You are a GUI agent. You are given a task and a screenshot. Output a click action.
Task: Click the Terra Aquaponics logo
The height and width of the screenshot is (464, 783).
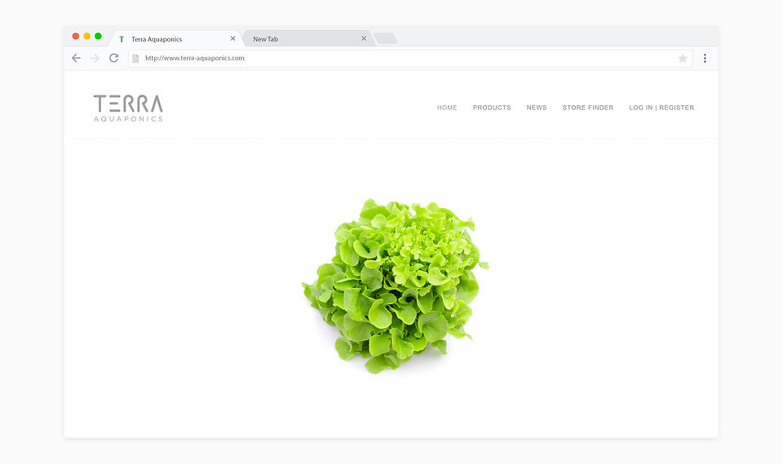(x=128, y=108)
